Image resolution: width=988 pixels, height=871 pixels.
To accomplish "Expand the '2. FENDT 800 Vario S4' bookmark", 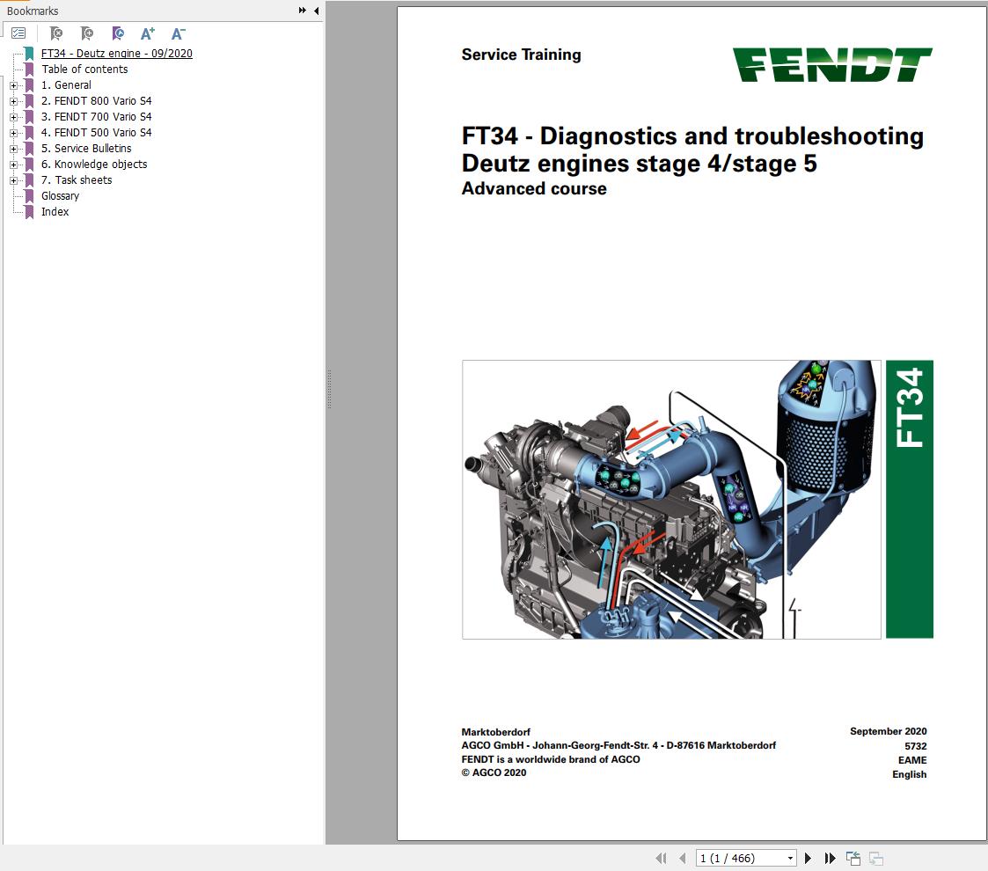I will pos(14,101).
